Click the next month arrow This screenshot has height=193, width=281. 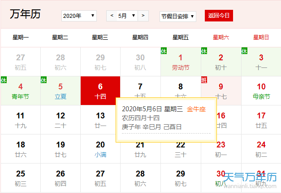[143, 16]
